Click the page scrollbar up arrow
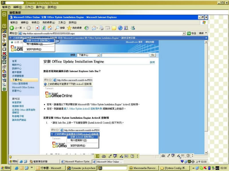The image size is (229, 171). tap(206, 42)
